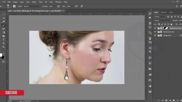Open the Creative Cloud panel icon
The width and height of the screenshot is (182, 102).
point(150,92)
